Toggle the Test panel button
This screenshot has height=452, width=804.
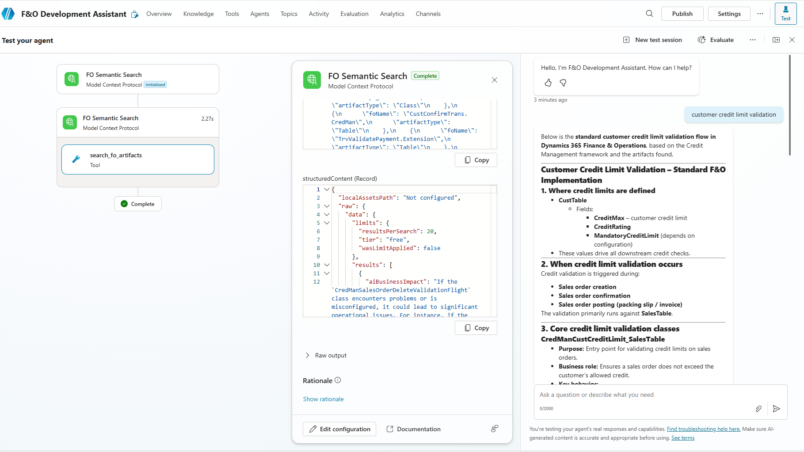(785, 13)
